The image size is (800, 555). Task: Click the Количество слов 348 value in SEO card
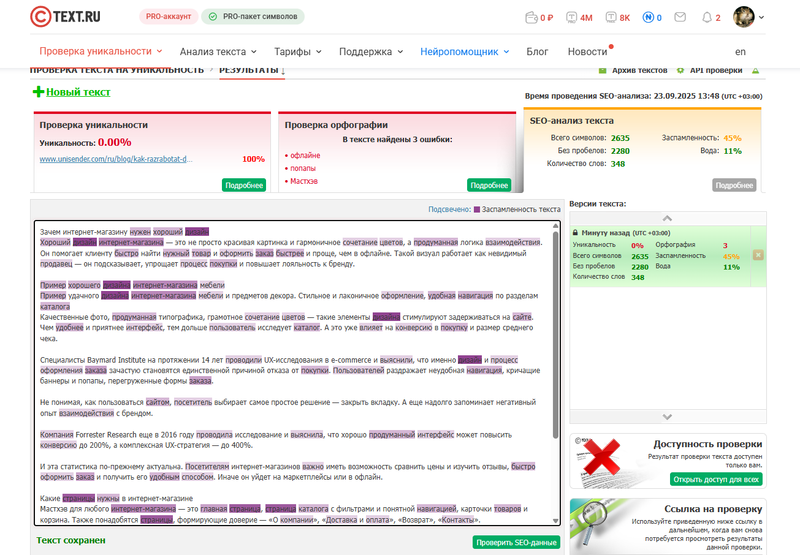(618, 164)
